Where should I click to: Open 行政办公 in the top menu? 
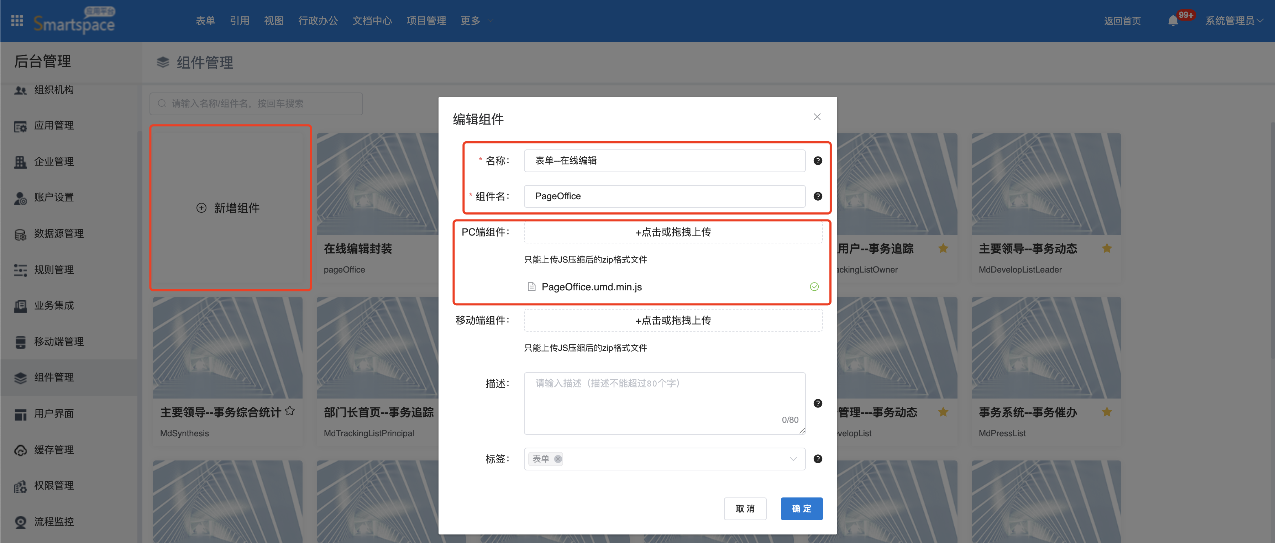click(x=318, y=21)
